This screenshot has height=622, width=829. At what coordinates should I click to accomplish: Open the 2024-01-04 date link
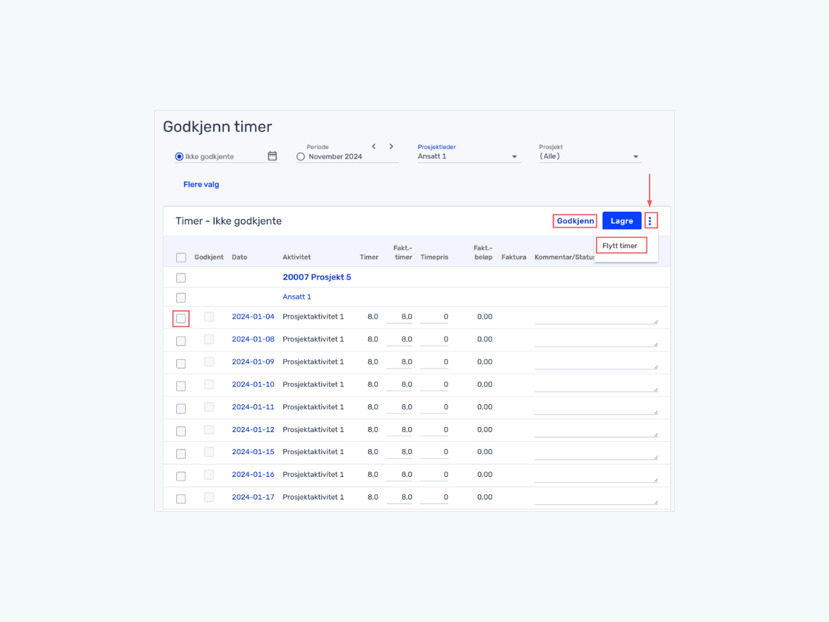tap(253, 317)
